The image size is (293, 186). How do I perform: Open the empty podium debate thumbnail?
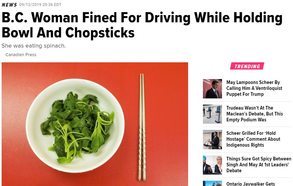pyautogui.click(x=212, y=114)
